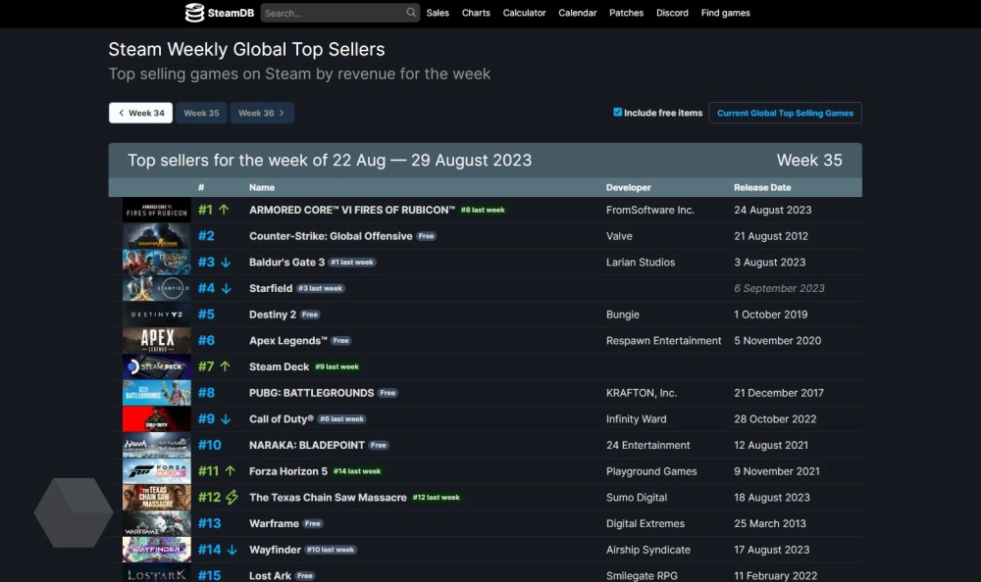Click the PUBG: BATTLEGROUNDS game image
Viewport: 981px width, 582px height.
click(156, 393)
